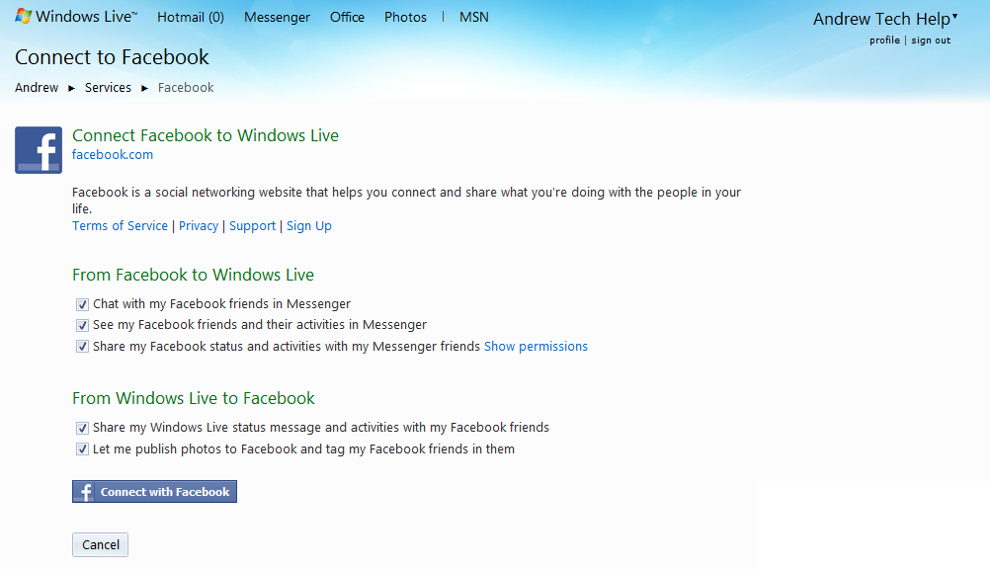
Task: Go to MSN from the navigation bar
Action: (x=474, y=17)
